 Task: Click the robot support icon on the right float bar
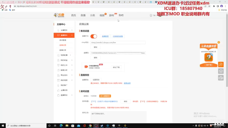click(221, 78)
